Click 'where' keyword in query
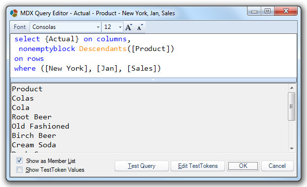This screenshot has height=187, width=307. 25,68
